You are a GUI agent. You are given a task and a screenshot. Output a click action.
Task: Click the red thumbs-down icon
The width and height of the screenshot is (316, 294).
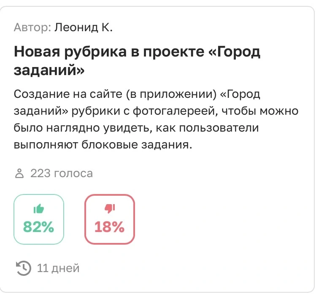110,208
